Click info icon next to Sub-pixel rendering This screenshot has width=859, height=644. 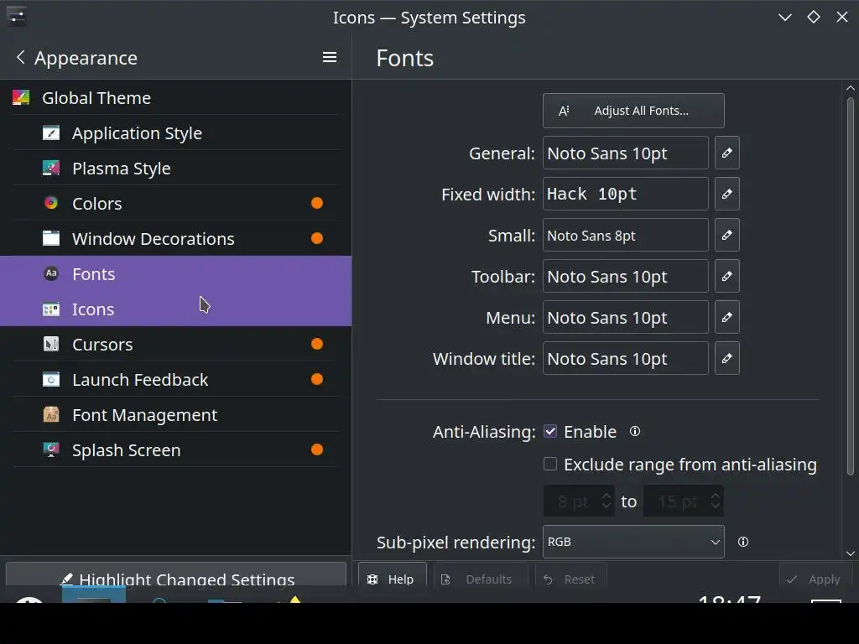[742, 542]
